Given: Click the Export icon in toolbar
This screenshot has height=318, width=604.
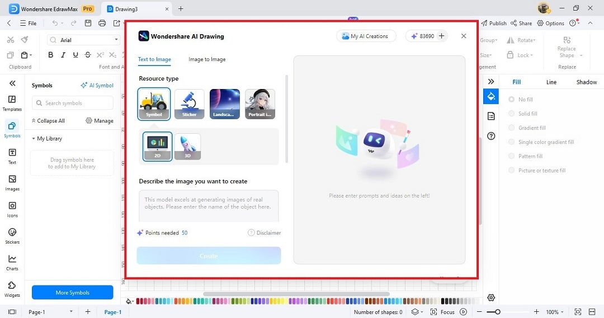Looking at the screenshot, I should 116,23.
